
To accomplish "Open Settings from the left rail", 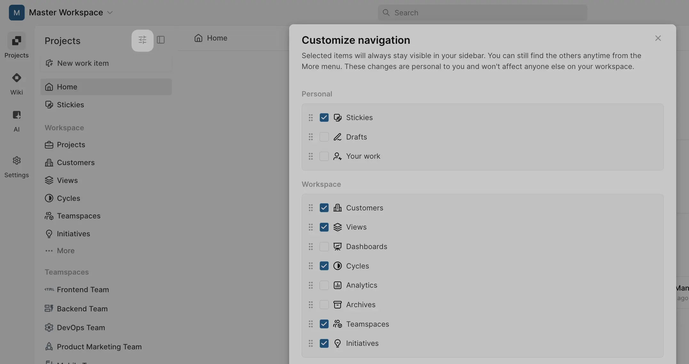I will click(x=16, y=166).
